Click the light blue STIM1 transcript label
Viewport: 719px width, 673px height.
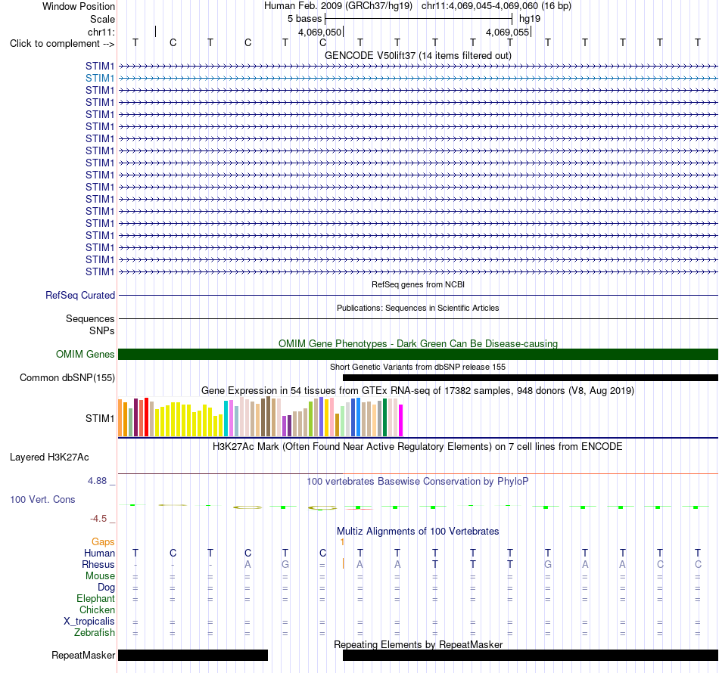(99, 79)
